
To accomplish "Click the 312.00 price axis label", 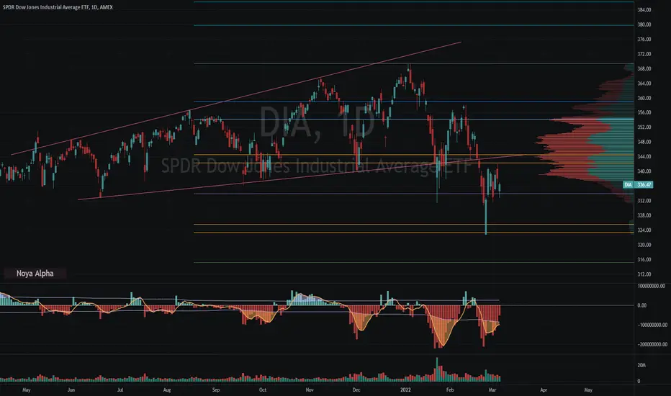I will pyautogui.click(x=644, y=274).
